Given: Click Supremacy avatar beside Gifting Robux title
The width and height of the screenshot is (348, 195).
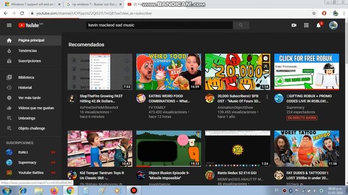Looking at the screenshot, I should (279, 99).
